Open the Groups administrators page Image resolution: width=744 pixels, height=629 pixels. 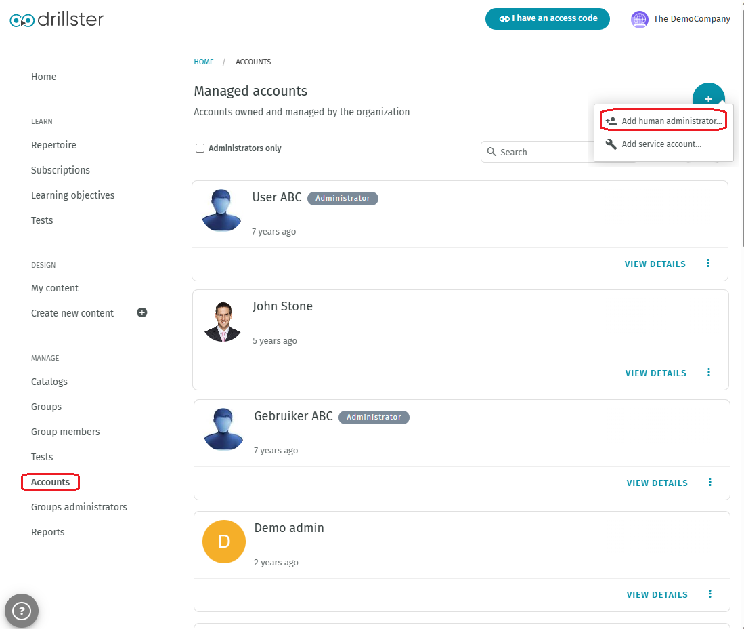[x=79, y=506]
